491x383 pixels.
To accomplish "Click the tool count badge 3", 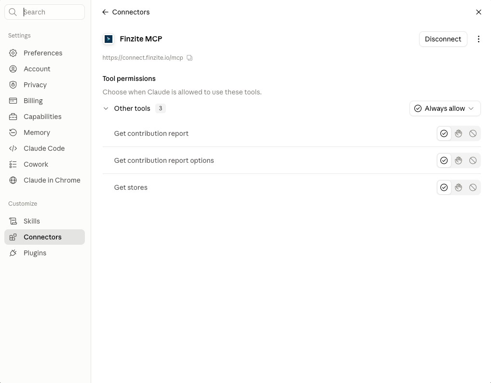I will point(160,108).
